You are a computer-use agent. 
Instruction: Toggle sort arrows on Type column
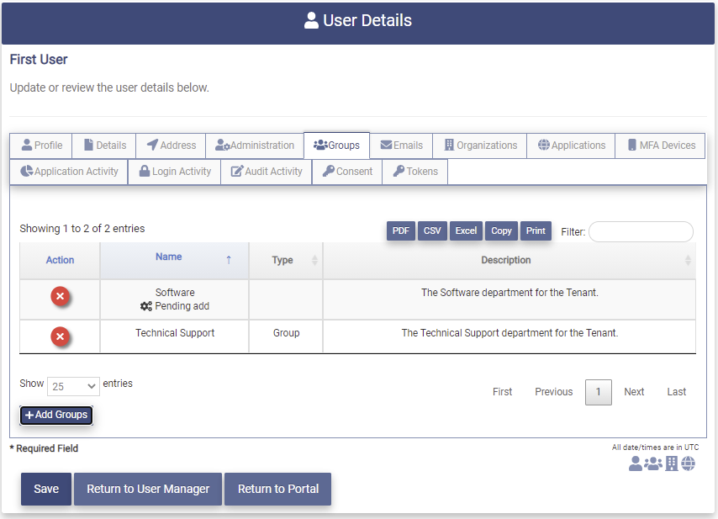pyautogui.click(x=314, y=260)
